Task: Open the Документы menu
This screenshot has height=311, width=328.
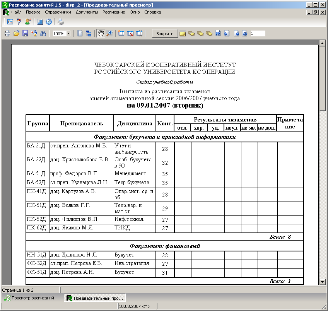Action: pos(87,12)
